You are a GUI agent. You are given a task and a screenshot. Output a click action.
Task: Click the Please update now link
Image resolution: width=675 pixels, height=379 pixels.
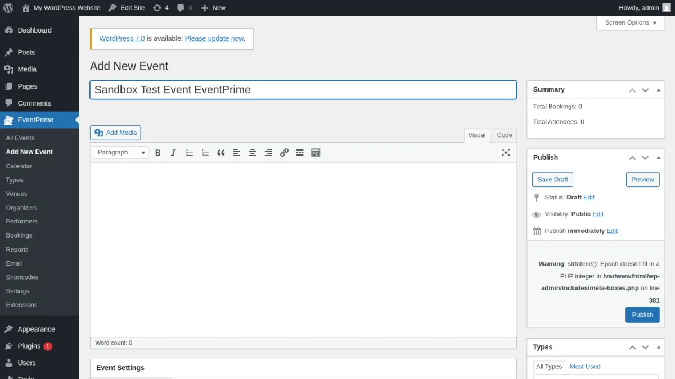[x=214, y=39]
